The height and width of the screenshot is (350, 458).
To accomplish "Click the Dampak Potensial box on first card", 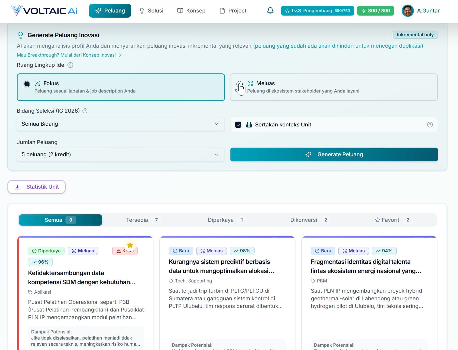I will point(86,338).
